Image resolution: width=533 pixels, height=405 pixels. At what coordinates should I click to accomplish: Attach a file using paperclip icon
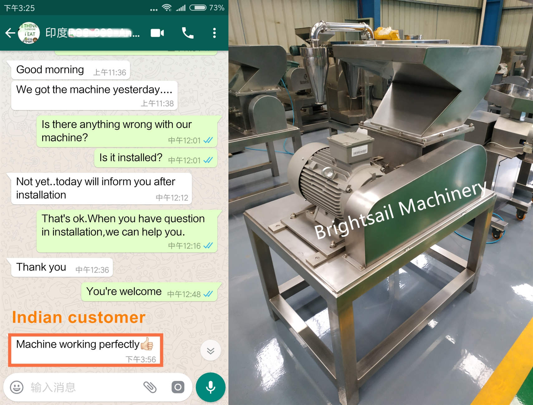[x=150, y=387]
